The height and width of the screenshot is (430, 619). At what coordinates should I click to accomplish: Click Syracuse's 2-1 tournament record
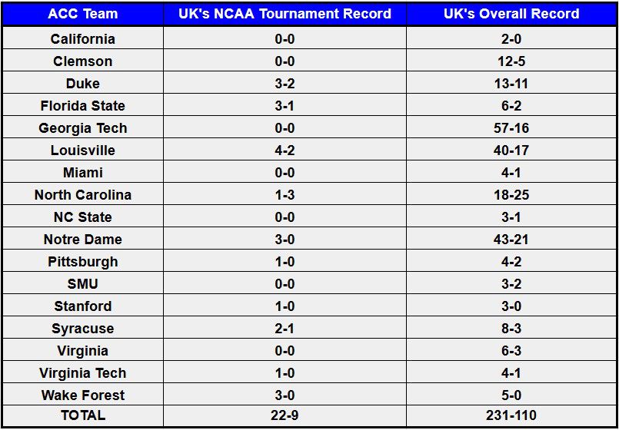285,329
